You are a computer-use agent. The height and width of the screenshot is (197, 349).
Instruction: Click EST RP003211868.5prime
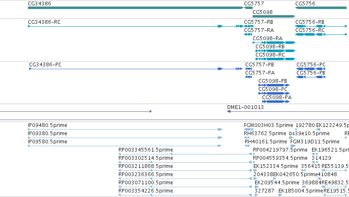click(x=146, y=167)
